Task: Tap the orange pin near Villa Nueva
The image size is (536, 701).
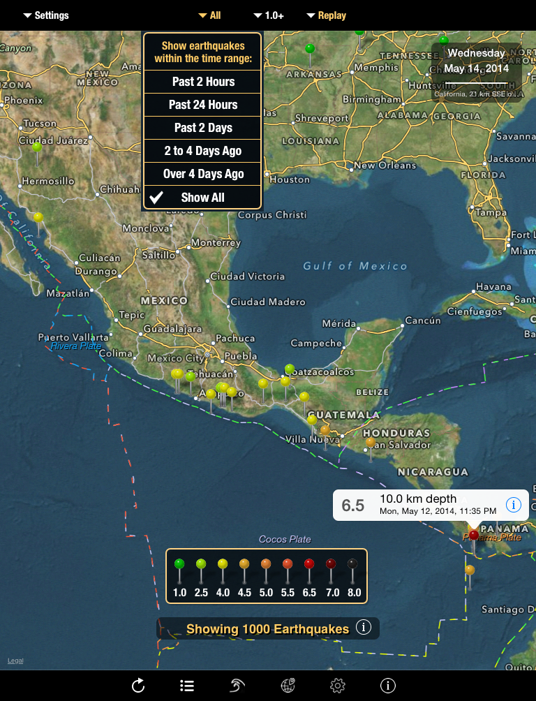Action: (325, 430)
